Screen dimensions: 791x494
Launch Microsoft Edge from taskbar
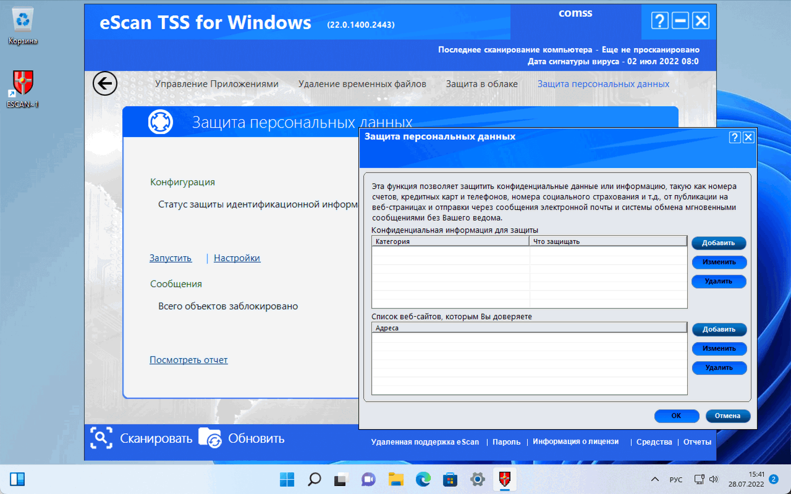pyautogui.click(x=423, y=479)
